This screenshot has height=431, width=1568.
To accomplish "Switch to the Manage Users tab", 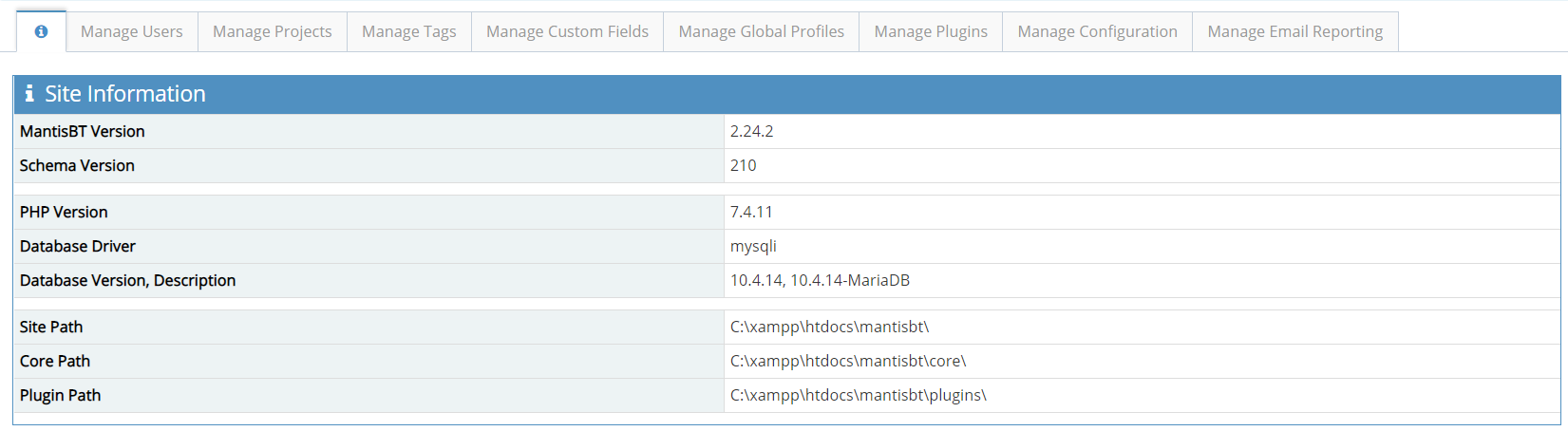I will tap(131, 31).
